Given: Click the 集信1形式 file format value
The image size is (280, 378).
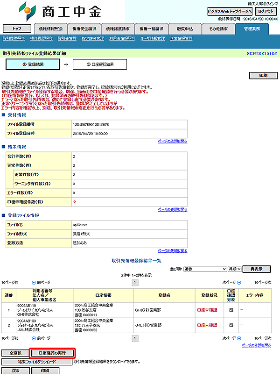Looking at the screenshot, I should tap(81, 234).
